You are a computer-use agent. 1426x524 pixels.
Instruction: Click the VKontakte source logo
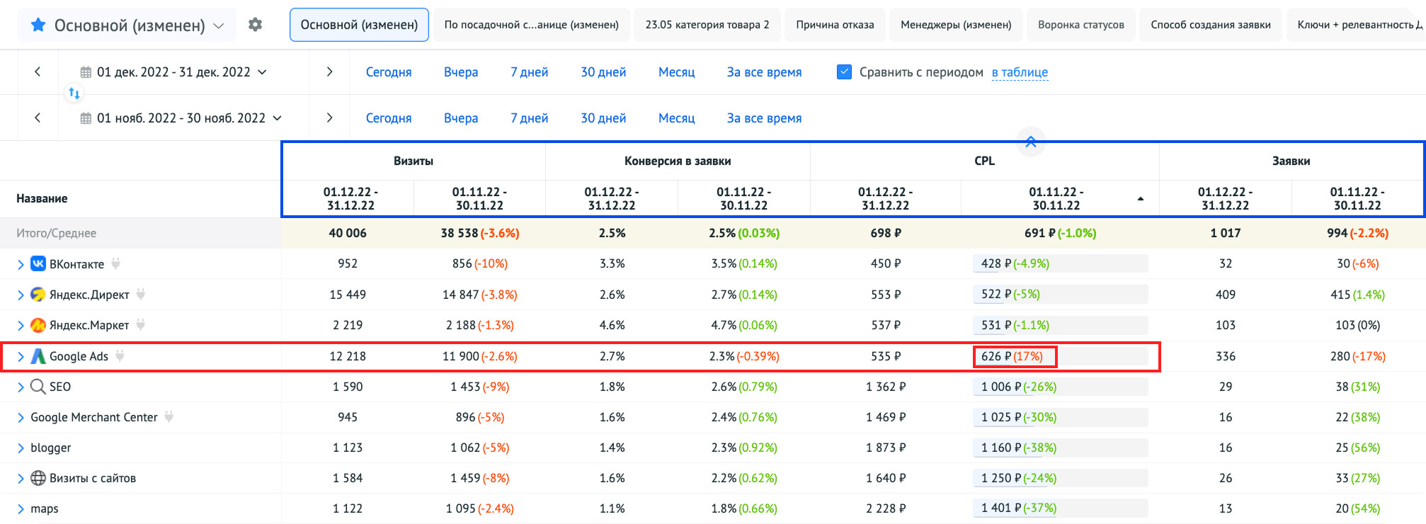coord(38,264)
